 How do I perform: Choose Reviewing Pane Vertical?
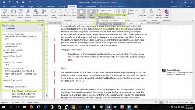click(x=110, y=20)
